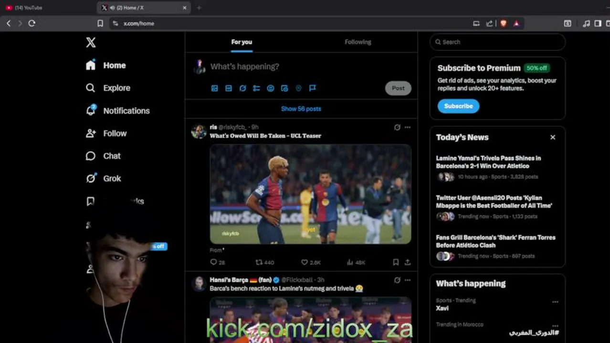Viewport: 610px width, 343px height.
Task: Close the Today's News panel
Action: tap(553, 137)
